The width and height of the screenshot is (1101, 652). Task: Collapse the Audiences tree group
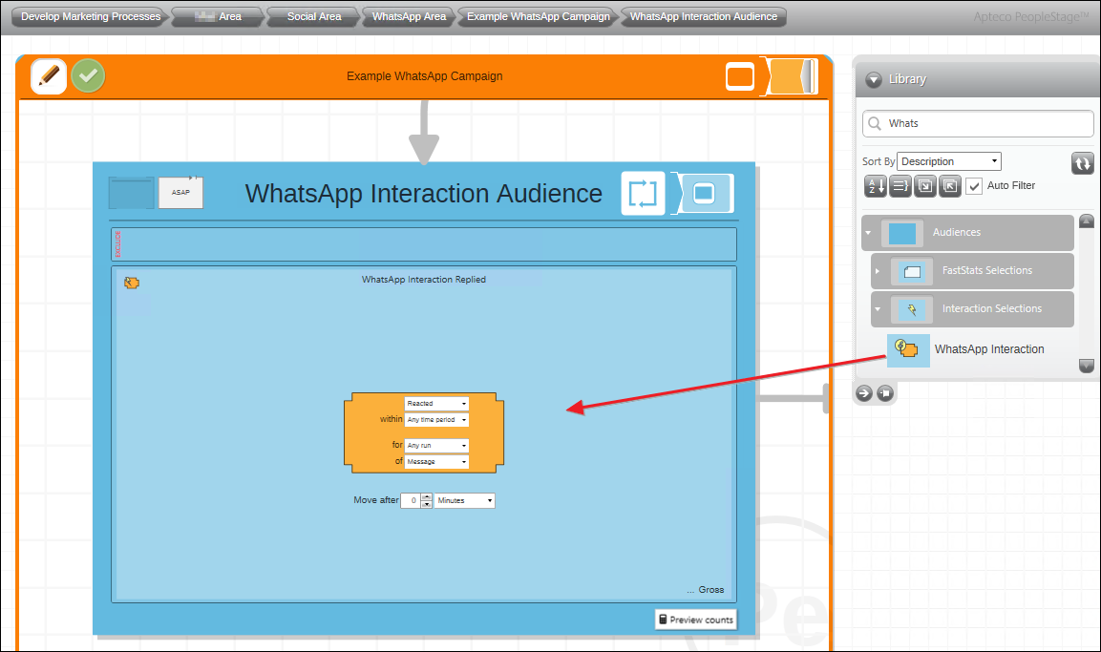click(x=869, y=232)
